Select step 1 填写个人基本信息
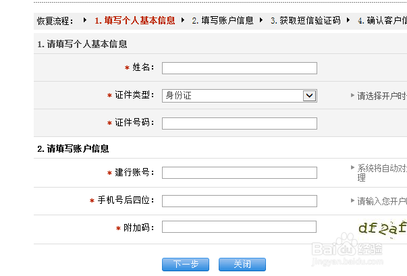The image size is (407, 276). 134,21
